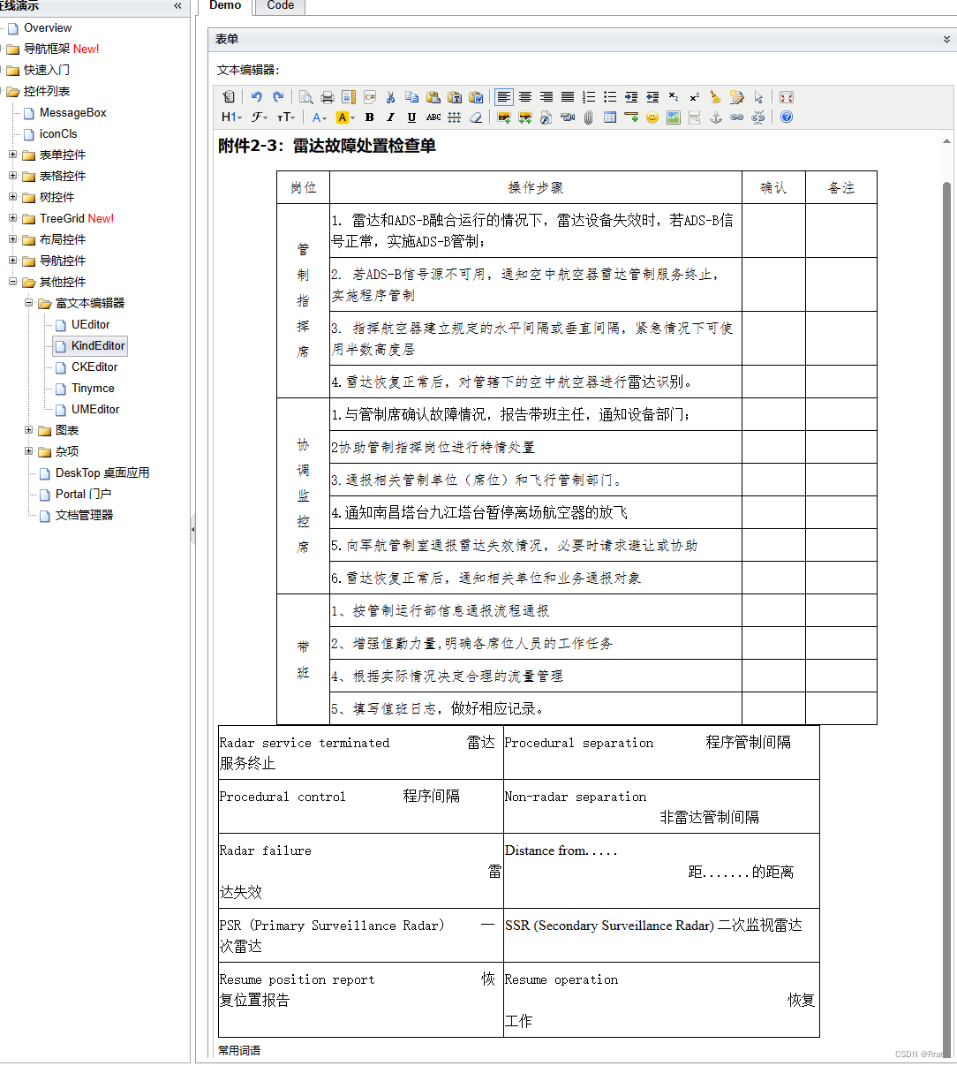
Task: Expand the TreeGrid tree node
Action: (x=13, y=218)
